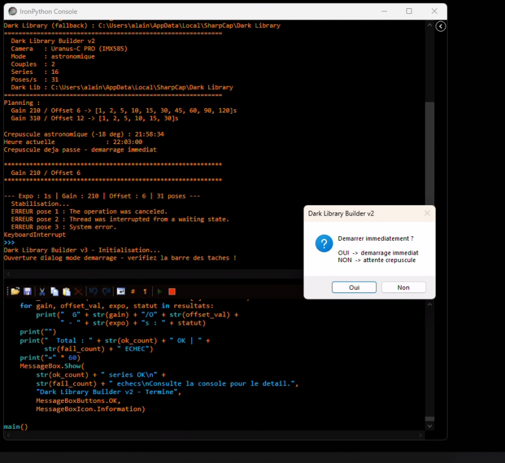The image size is (505, 463).
Task: Delete selection with the red X icon
Action: pos(78,292)
